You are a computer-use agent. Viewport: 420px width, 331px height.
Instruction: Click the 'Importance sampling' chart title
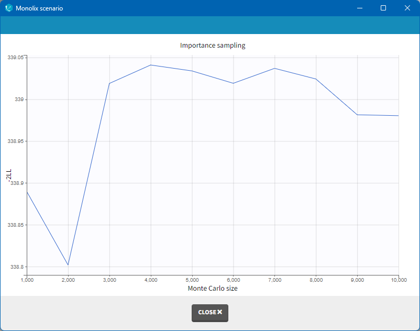click(x=213, y=46)
